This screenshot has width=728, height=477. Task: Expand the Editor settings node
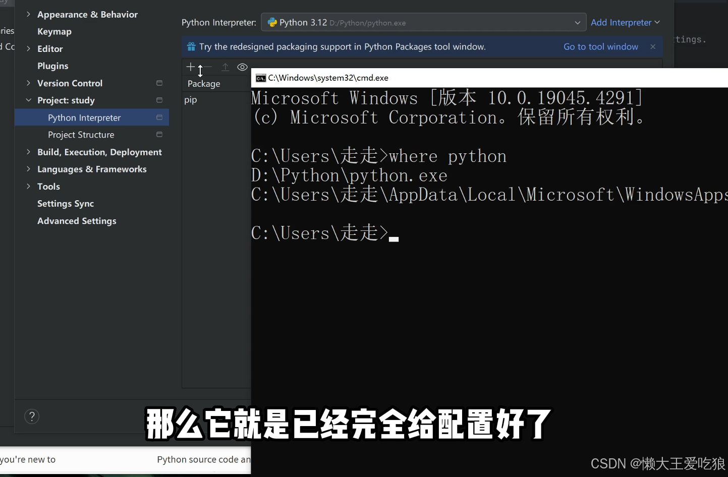[28, 48]
